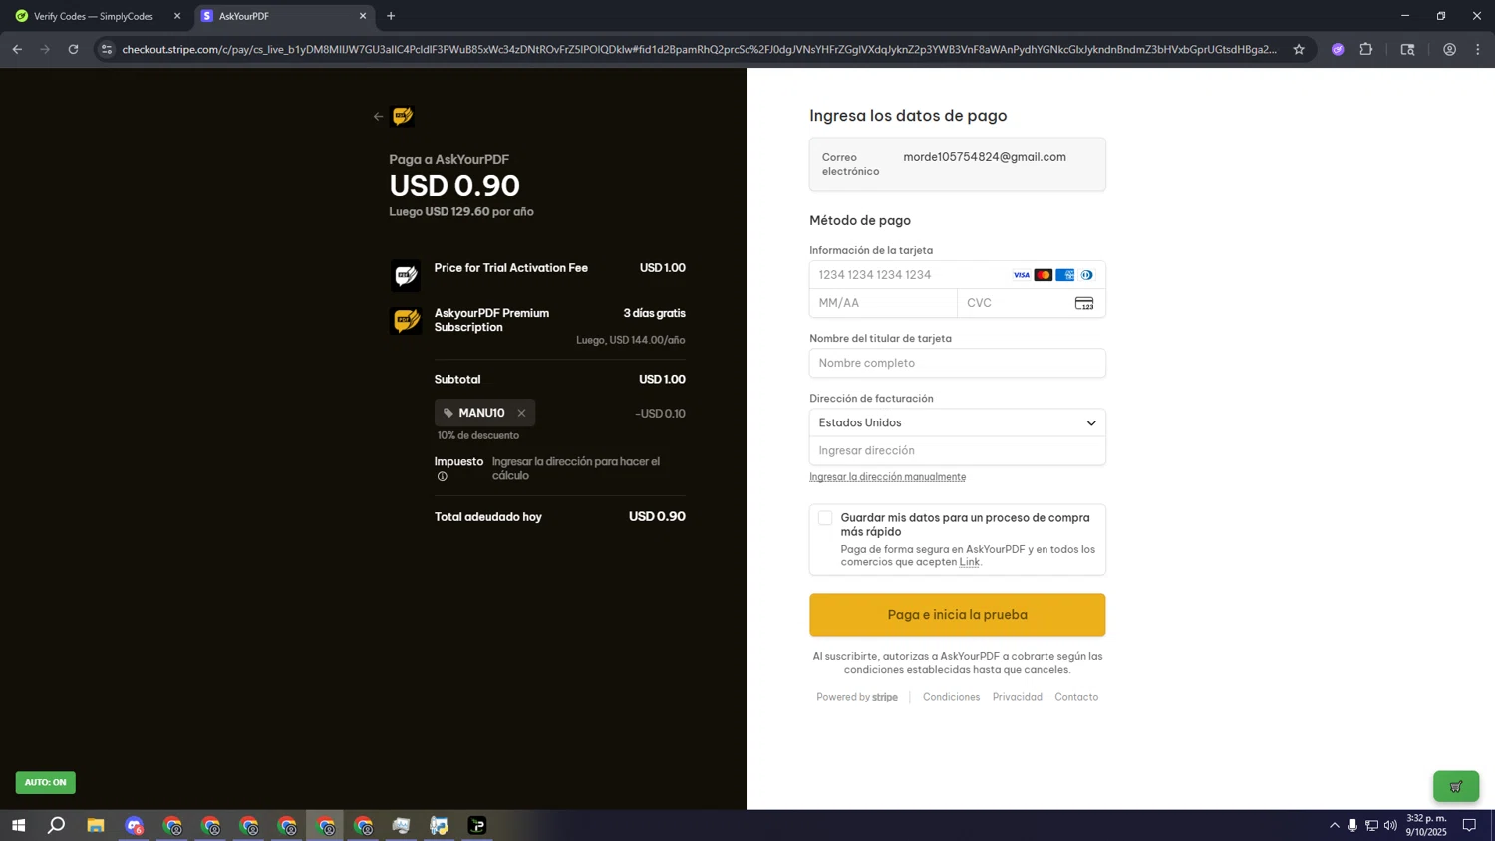The height and width of the screenshot is (841, 1495).
Task: Check Guardar mis datos checkbox
Action: (825, 518)
